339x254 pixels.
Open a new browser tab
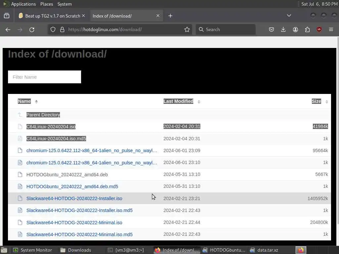(170, 16)
